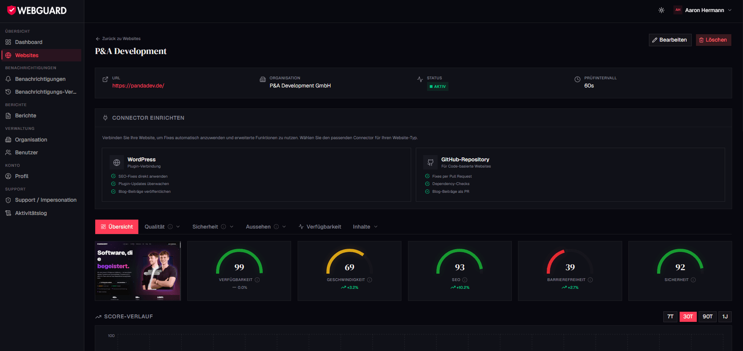Choose the WordPress connector card
Screen dimensions: 743x351
coord(256,175)
